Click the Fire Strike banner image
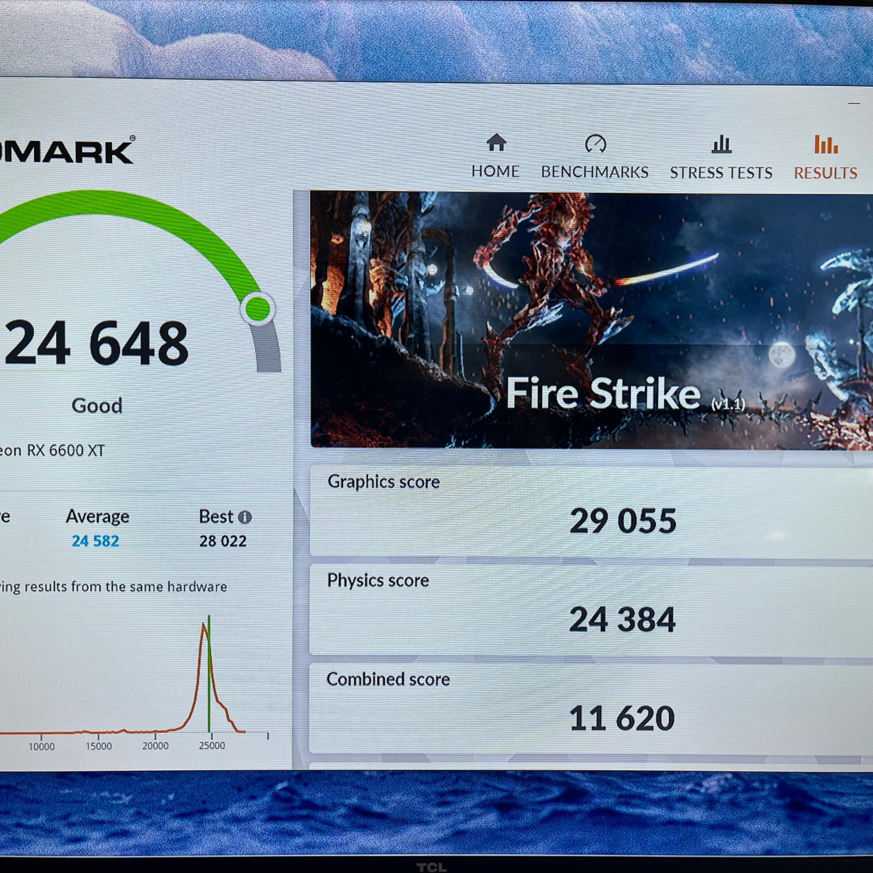The width and height of the screenshot is (873, 873). point(592,321)
